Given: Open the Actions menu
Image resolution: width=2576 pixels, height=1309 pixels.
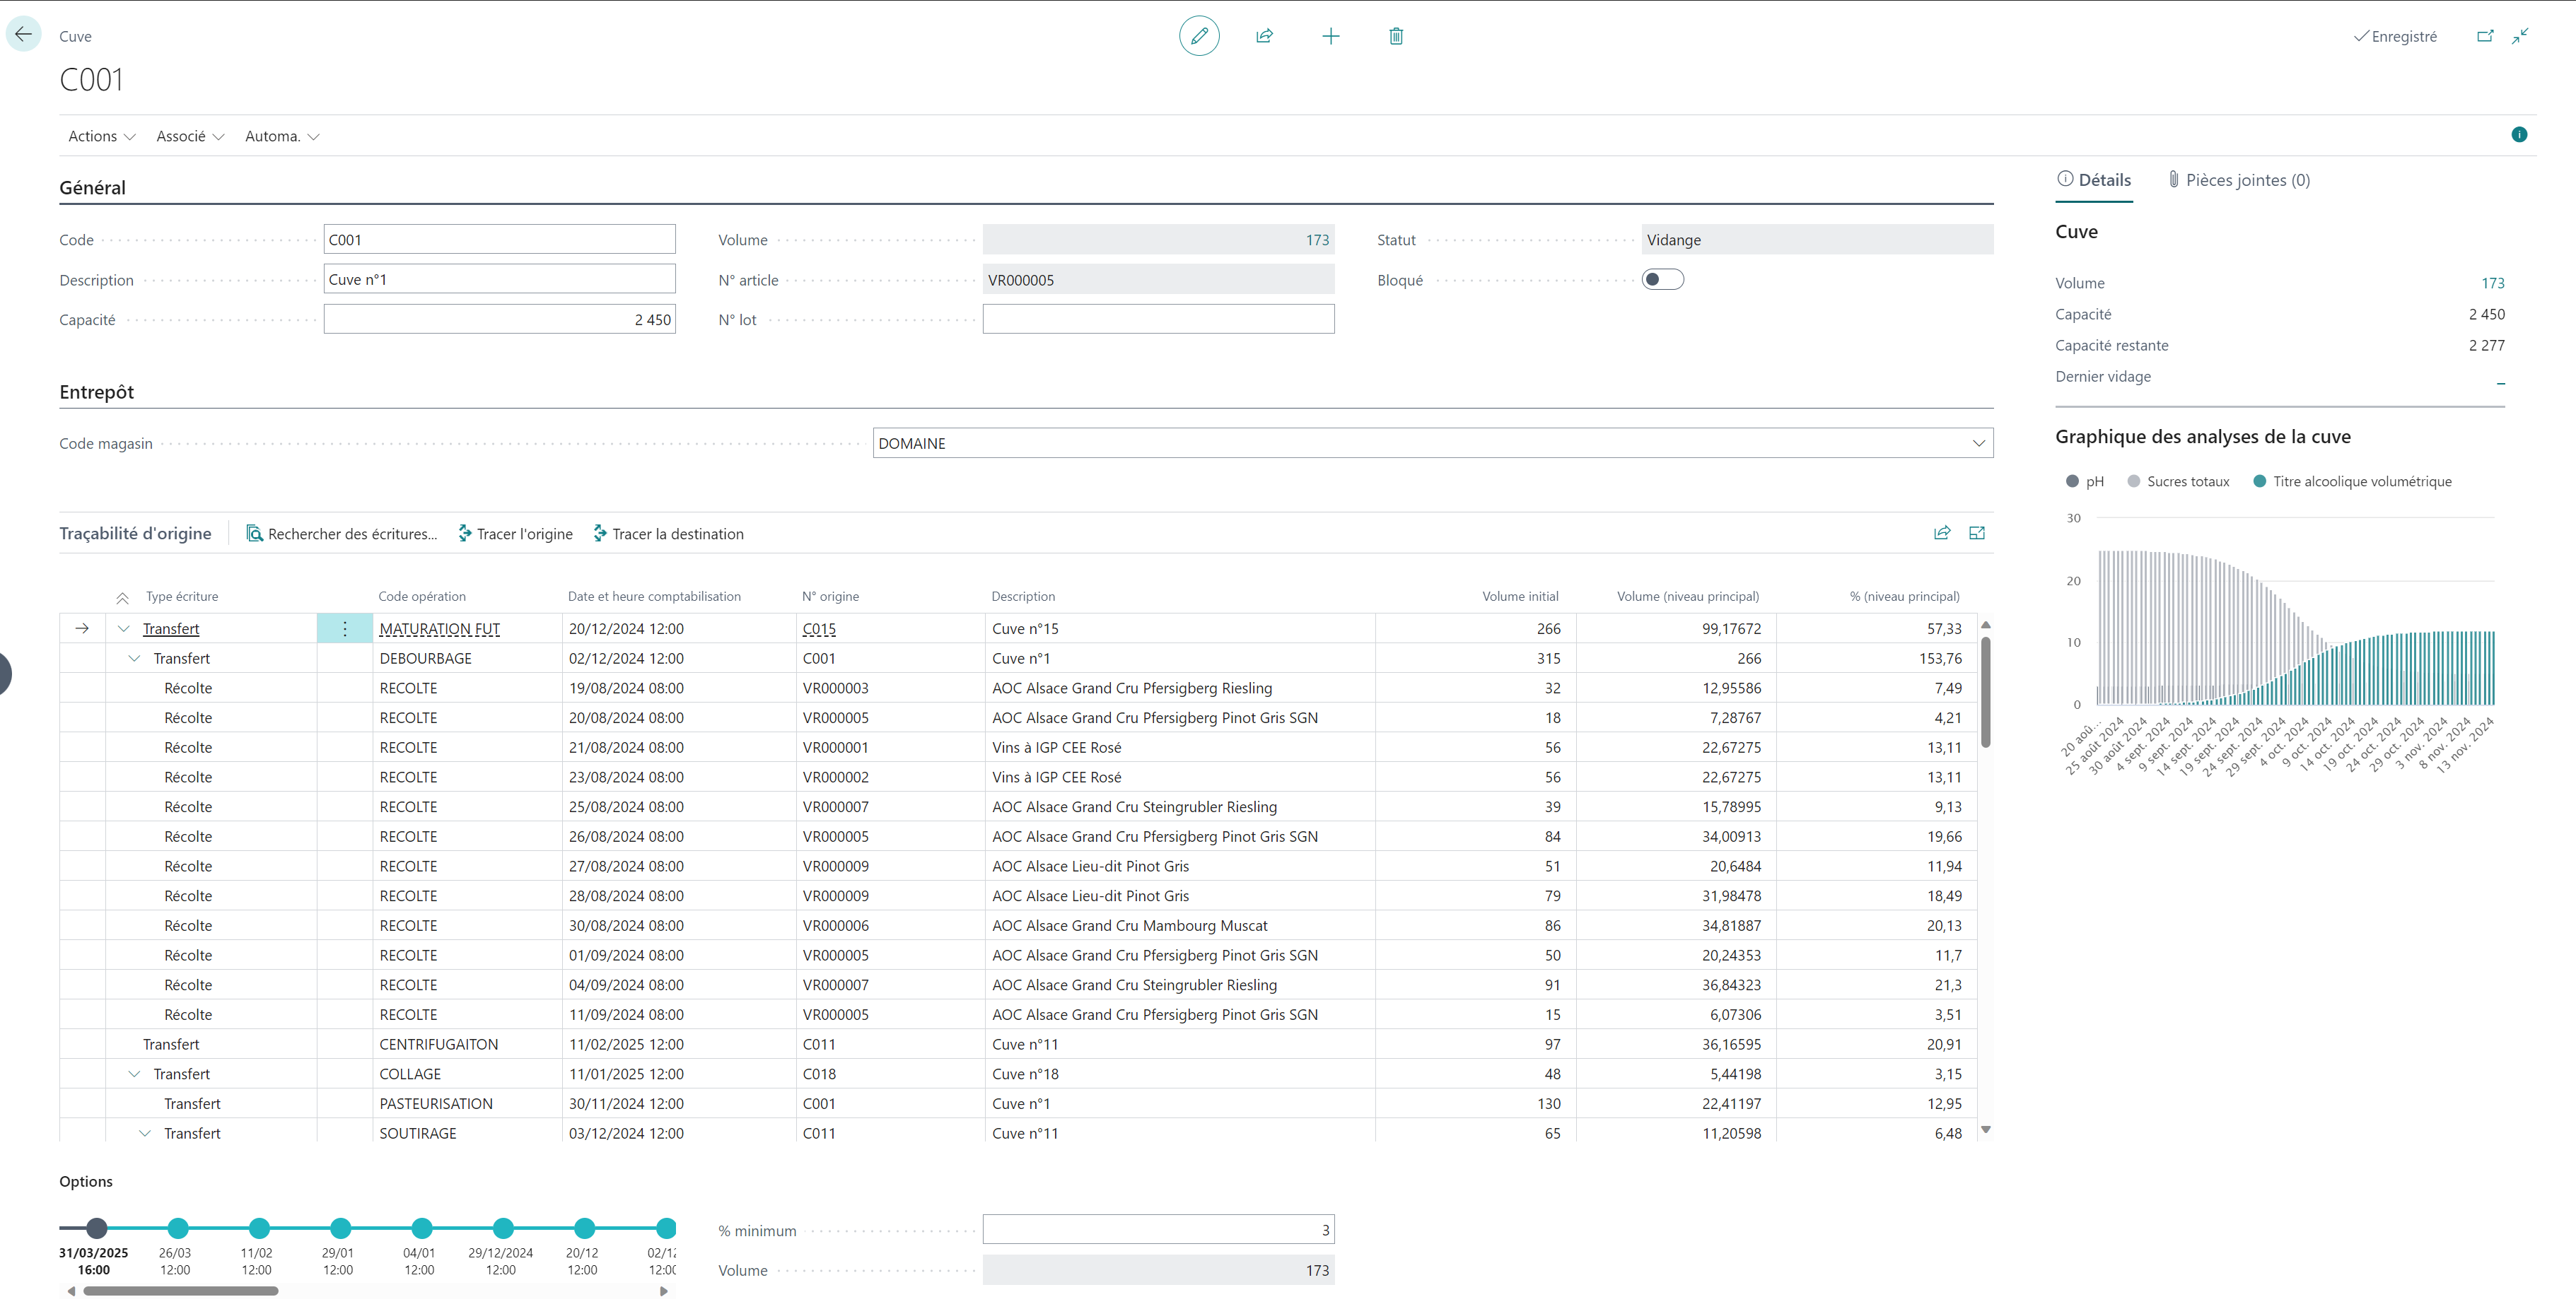Looking at the screenshot, I should [x=101, y=136].
